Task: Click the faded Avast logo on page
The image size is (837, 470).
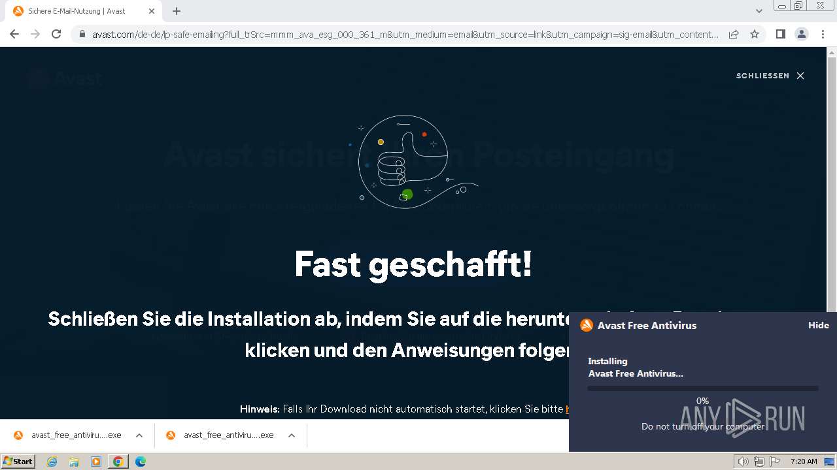Action: pos(65,79)
